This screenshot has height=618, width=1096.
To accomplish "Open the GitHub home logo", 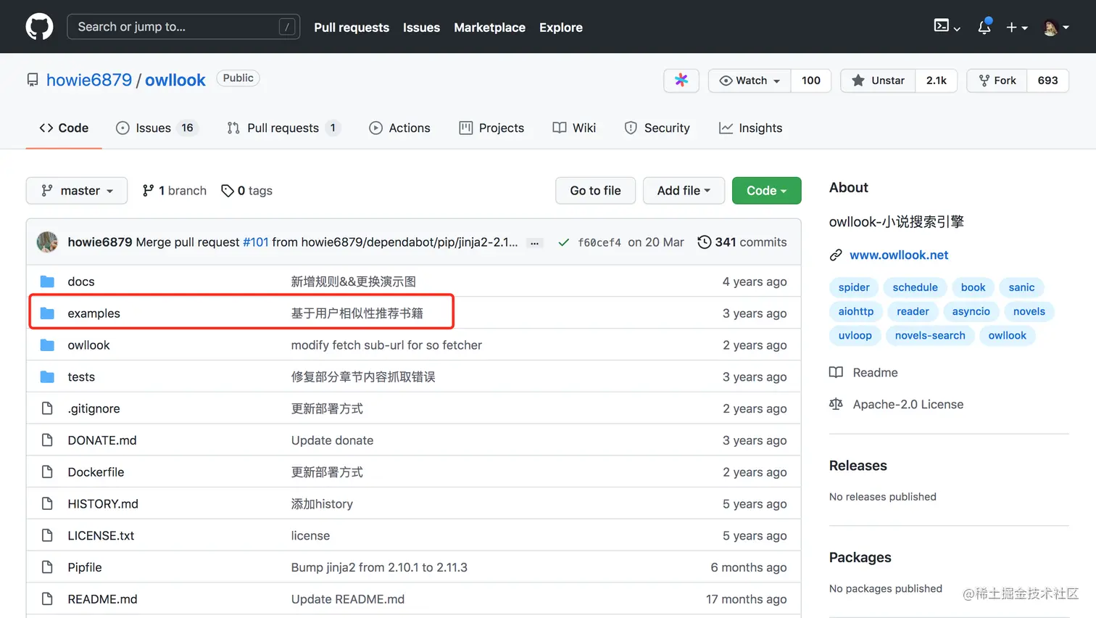I will [x=39, y=27].
